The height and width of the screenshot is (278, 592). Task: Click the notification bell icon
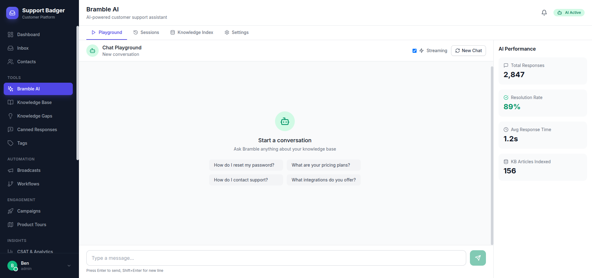(544, 13)
